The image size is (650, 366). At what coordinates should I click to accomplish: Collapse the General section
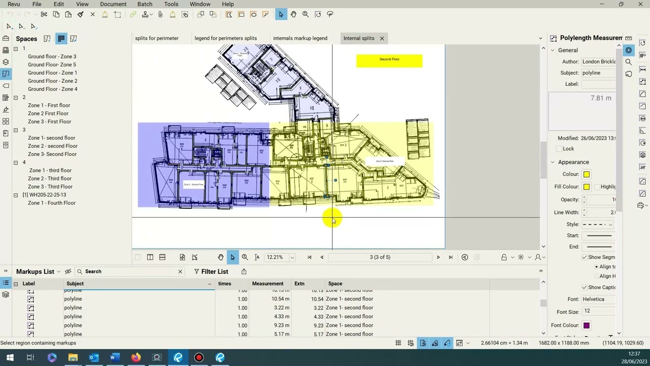(x=552, y=50)
